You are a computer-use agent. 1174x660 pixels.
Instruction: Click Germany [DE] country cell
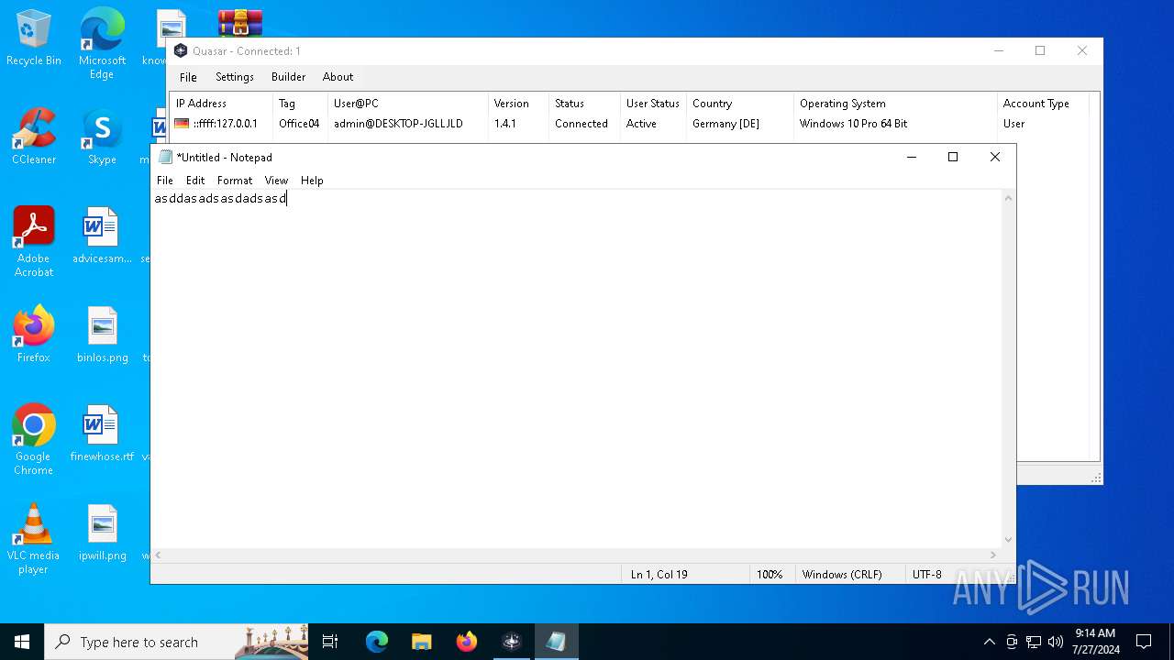click(x=725, y=124)
